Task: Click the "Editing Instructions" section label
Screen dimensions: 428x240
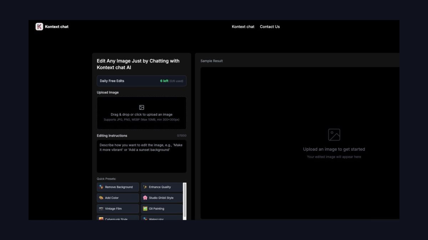Action: click(112, 136)
